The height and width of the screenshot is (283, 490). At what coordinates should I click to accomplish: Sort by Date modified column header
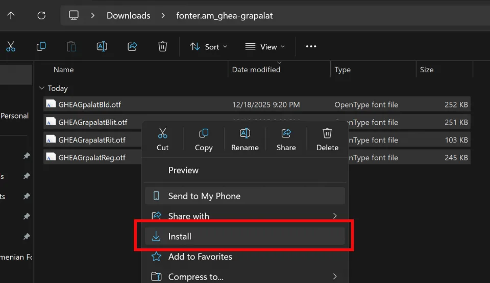(256, 70)
